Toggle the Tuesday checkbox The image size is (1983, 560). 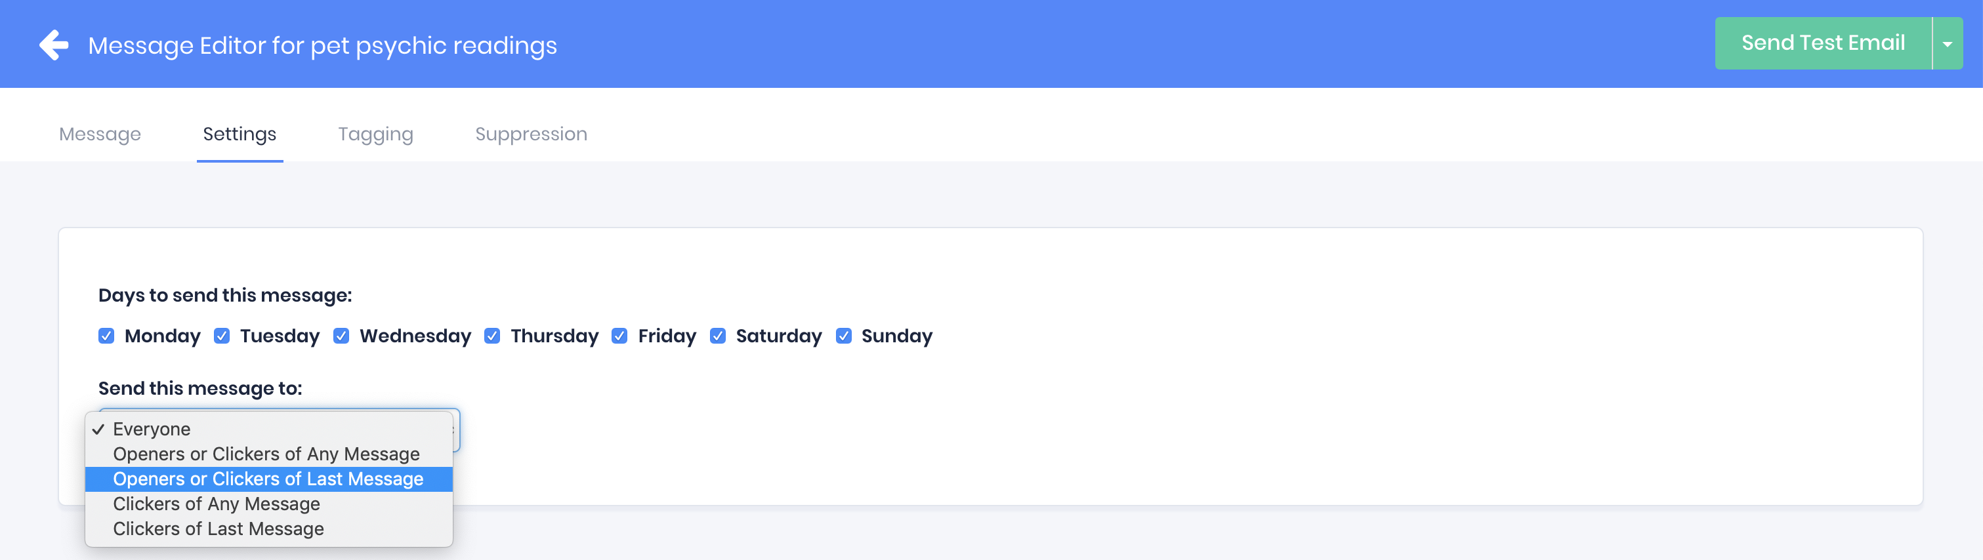click(x=222, y=336)
